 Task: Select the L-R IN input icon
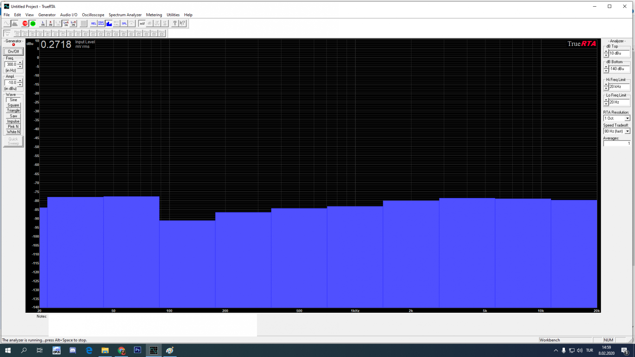tap(74, 23)
